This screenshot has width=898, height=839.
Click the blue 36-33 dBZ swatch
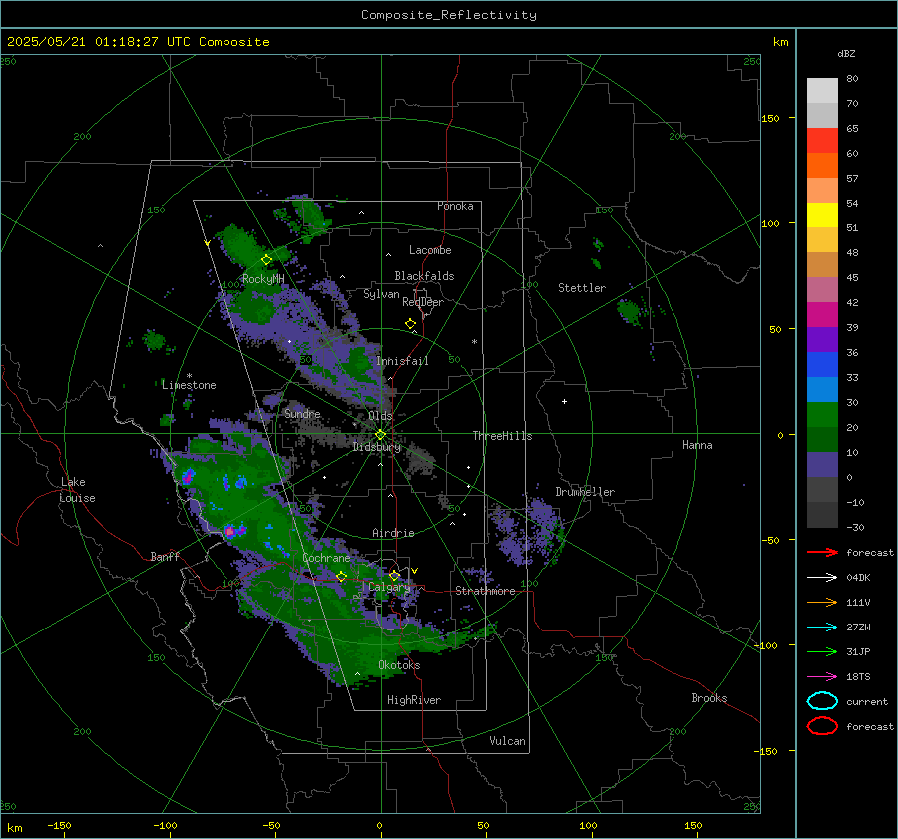pyautogui.click(x=822, y=365)
